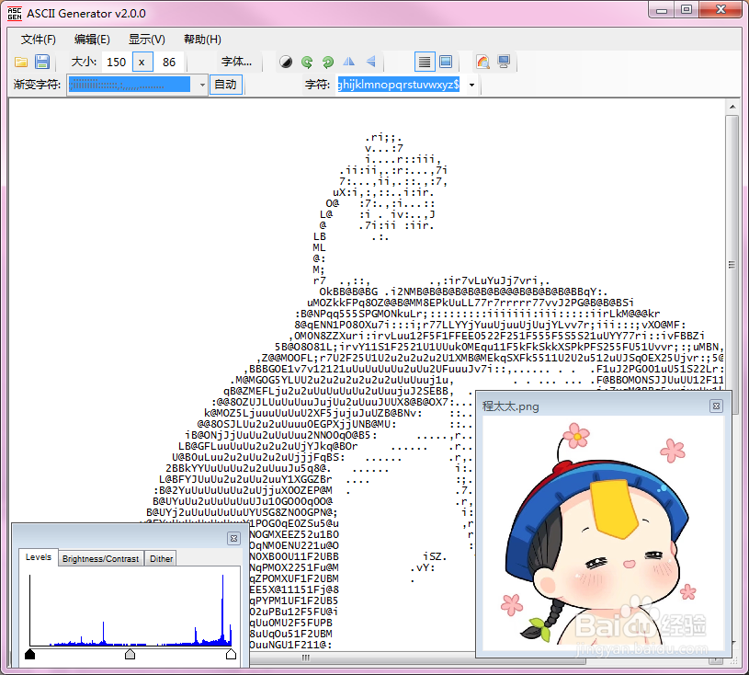
Task: Select the image view icon
Action: click(446, 62)
